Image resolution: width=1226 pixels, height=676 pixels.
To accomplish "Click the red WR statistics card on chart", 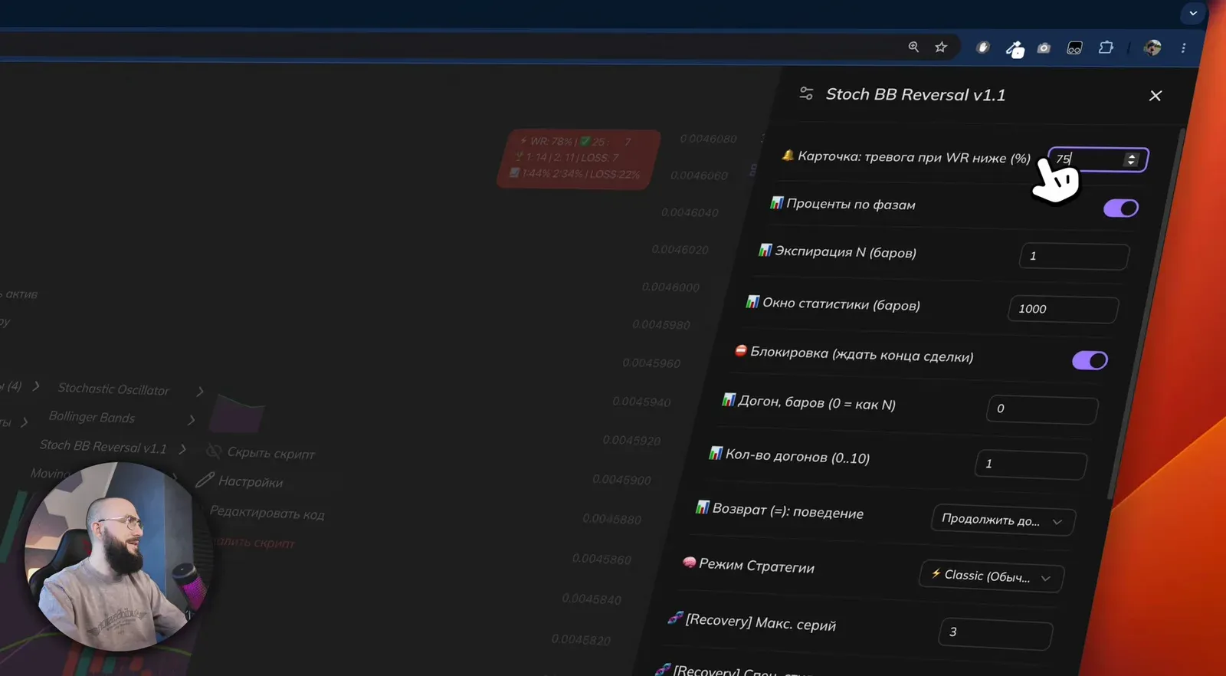I will click(578, 159).
